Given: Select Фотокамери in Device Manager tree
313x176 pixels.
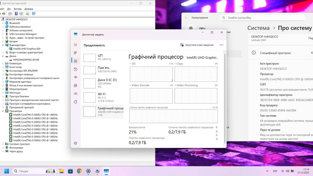Looking at the screenshot, I should [x=16, y=148].
